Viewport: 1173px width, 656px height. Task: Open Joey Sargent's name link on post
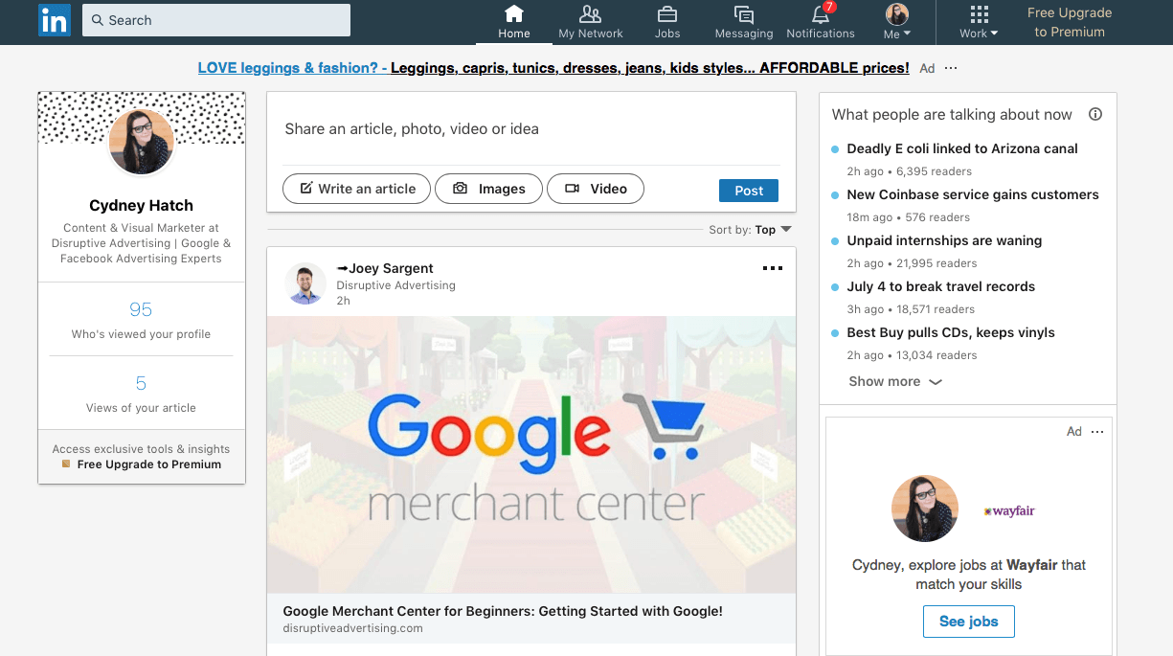point(385,268)
